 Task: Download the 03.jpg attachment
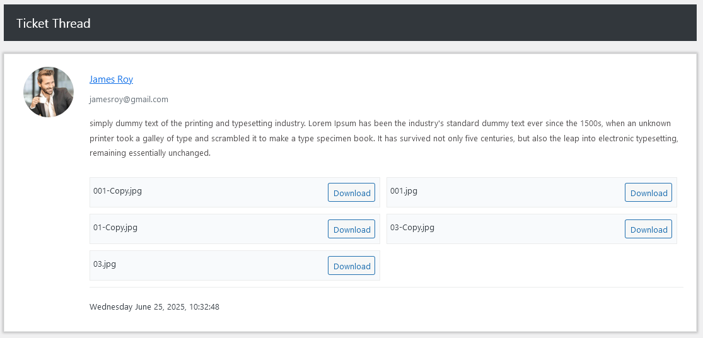pos(351,266)
